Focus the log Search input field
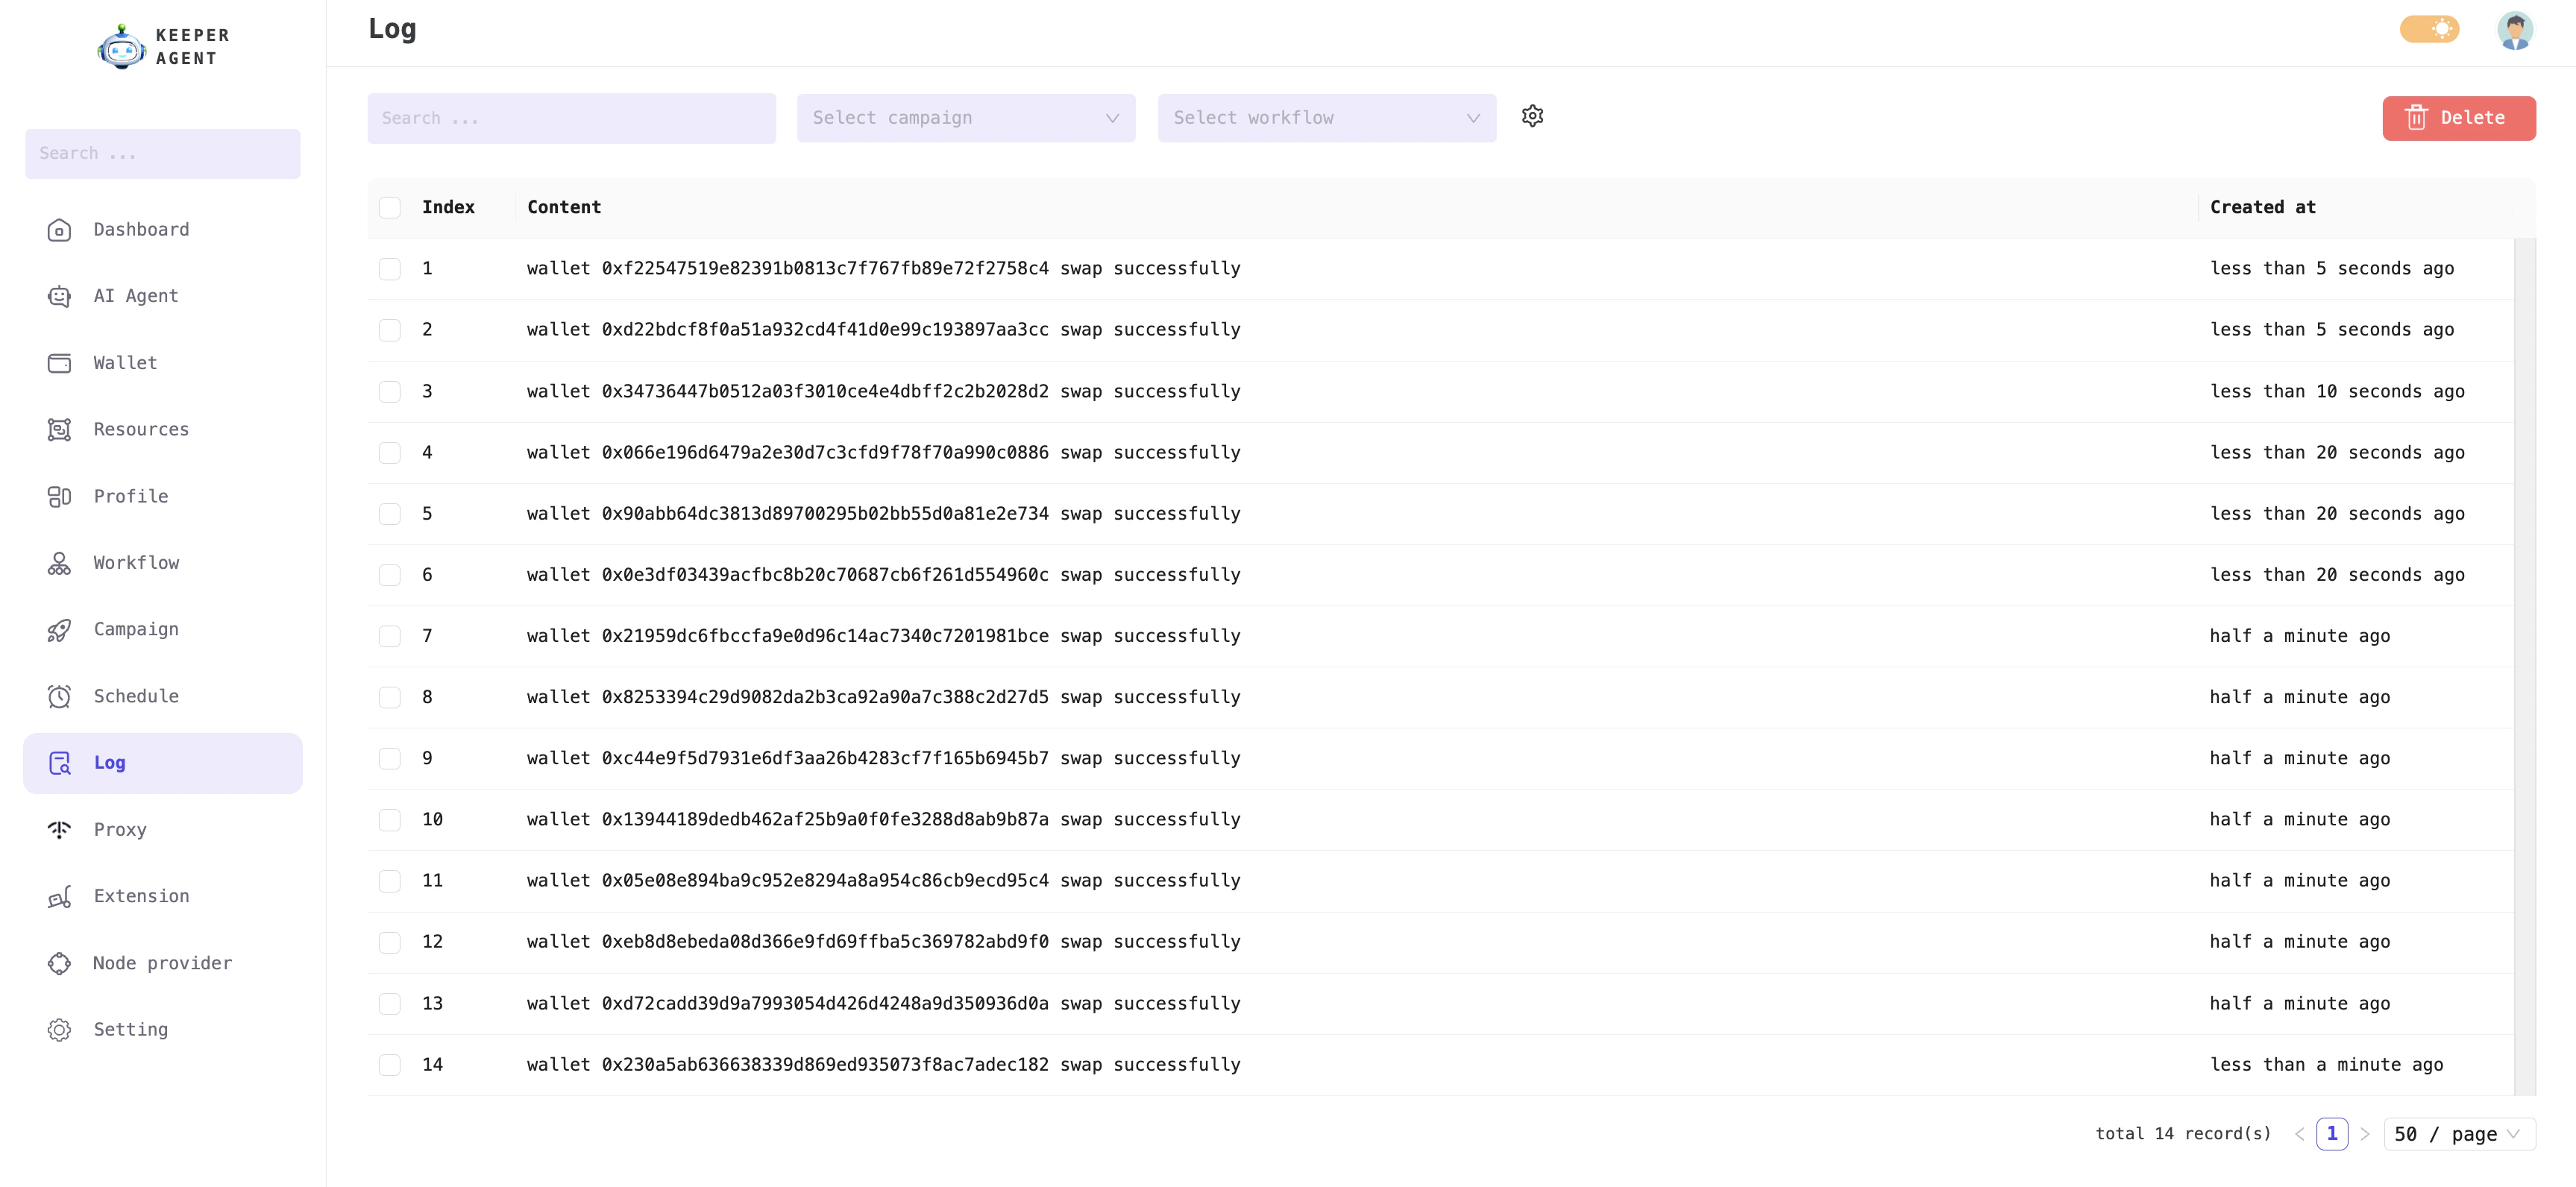 coord(571,118)
